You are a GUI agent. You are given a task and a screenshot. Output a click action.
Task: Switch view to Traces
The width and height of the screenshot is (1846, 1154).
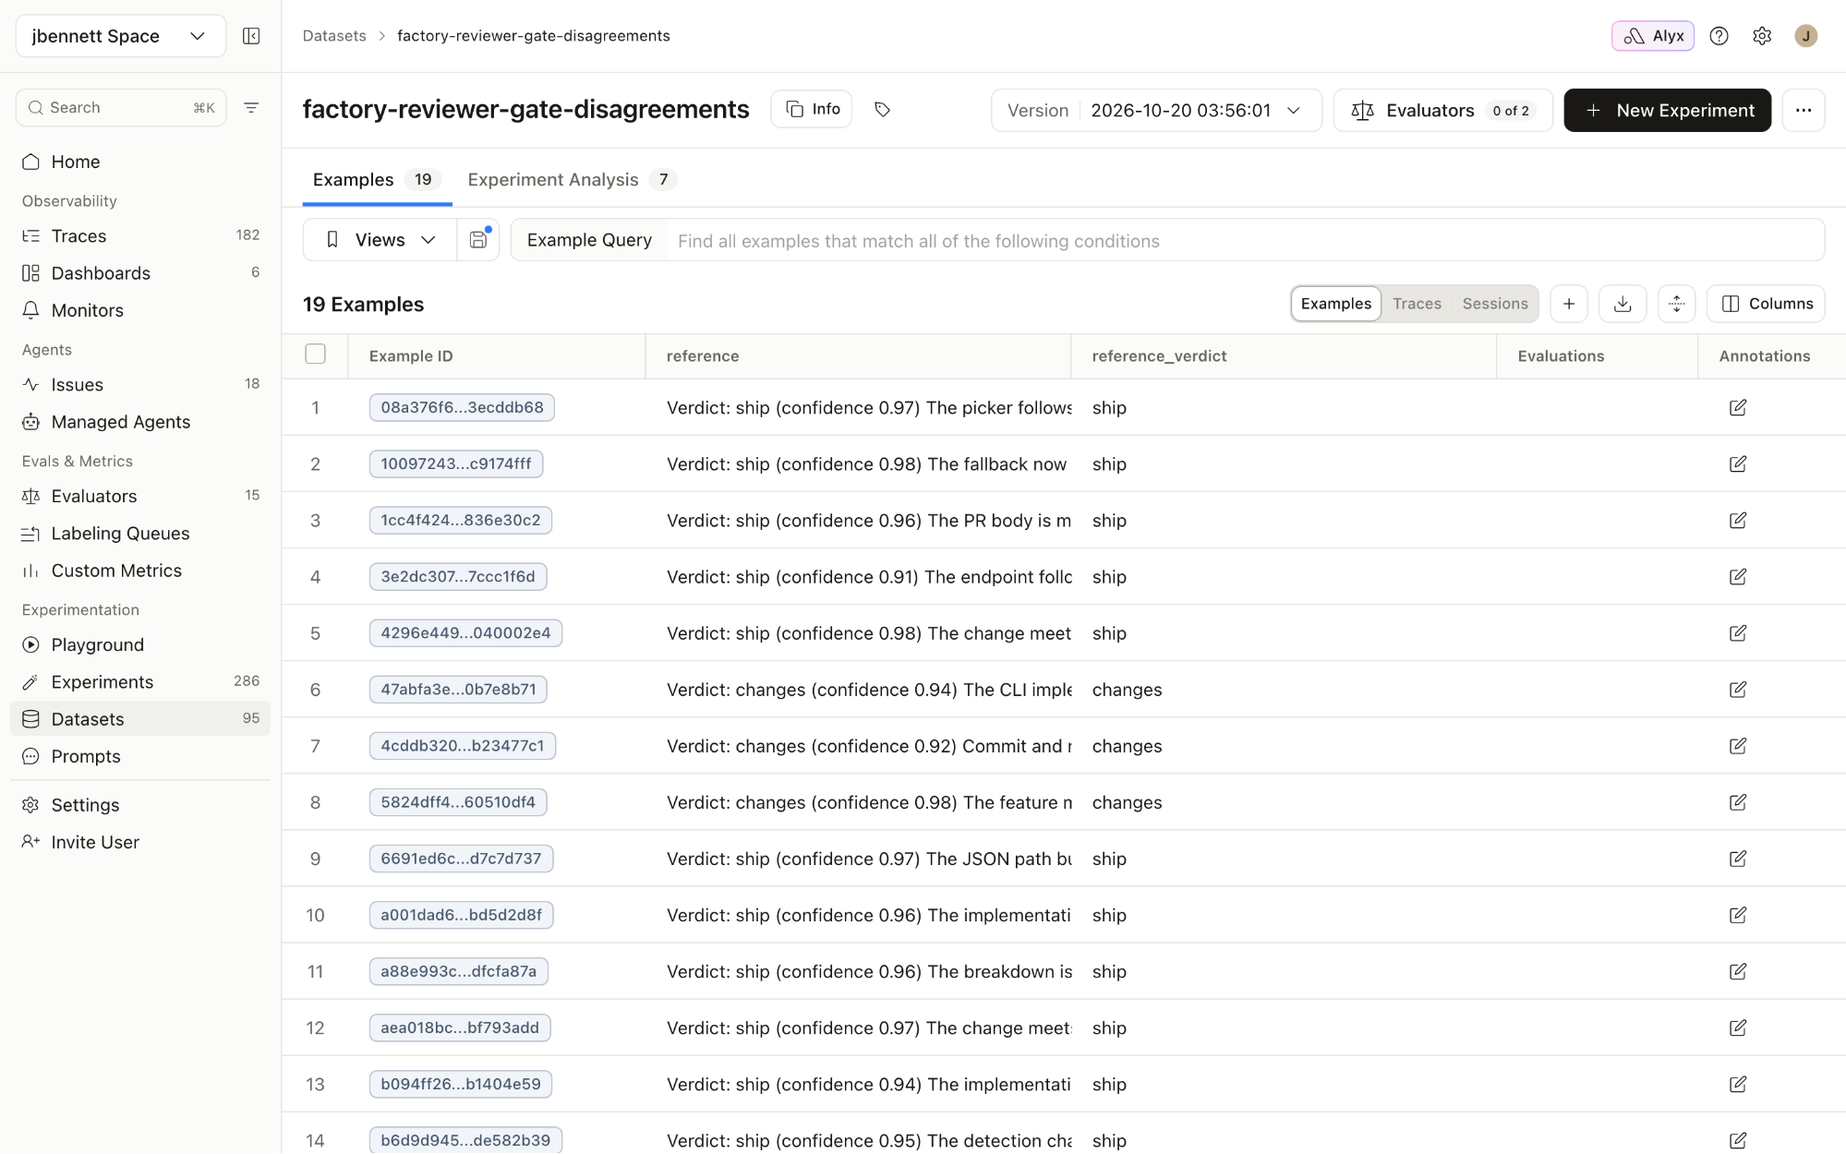point(1417,304)
